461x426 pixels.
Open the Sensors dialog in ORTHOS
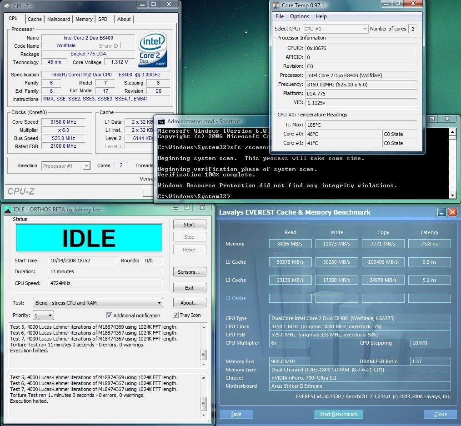tap(189, 272)
